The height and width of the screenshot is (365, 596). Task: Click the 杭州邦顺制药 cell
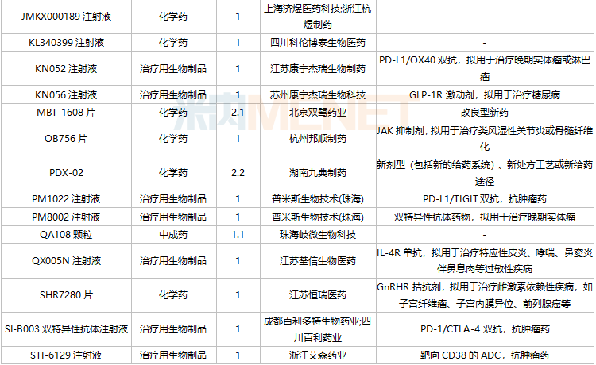(318, 139)
